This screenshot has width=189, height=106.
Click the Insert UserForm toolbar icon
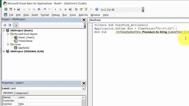click(11, 9)
